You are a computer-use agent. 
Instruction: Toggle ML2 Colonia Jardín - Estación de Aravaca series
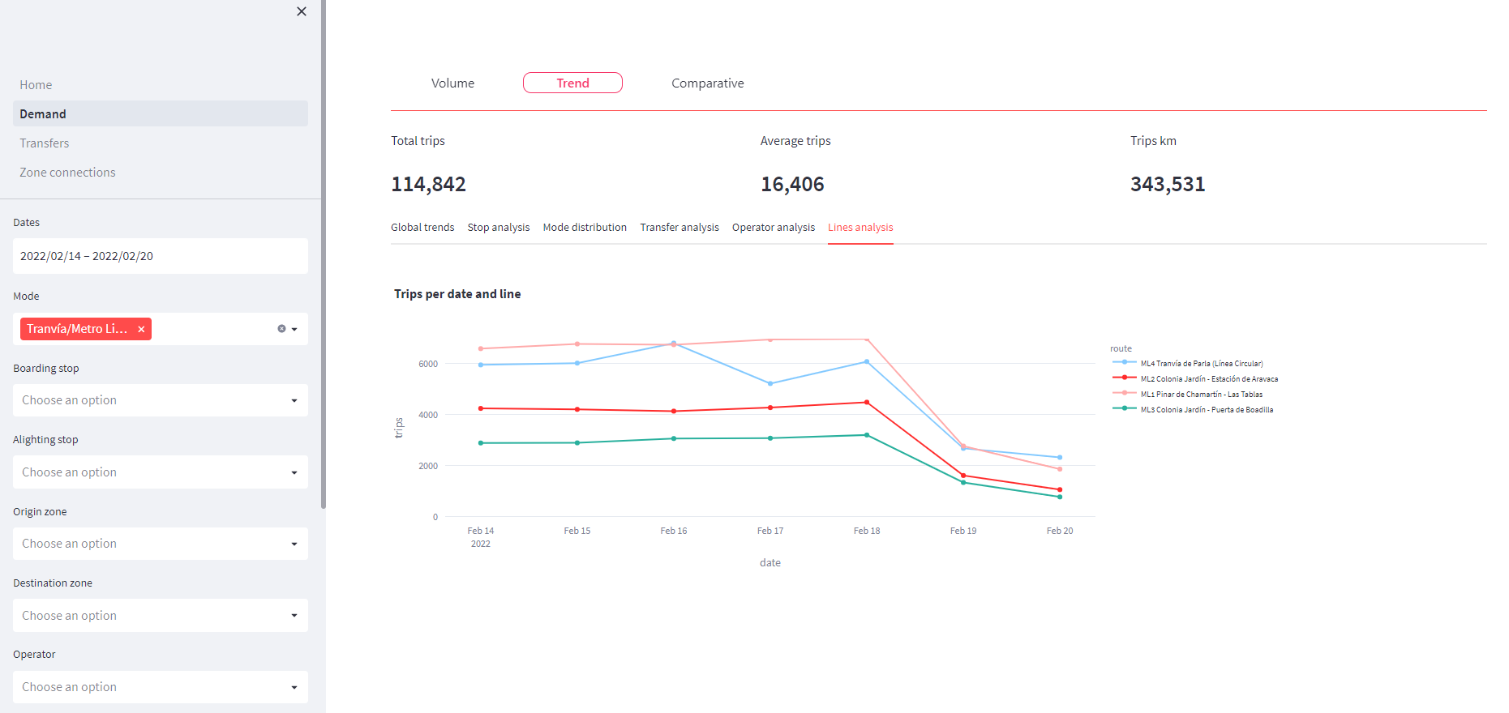pos(1208,379)
